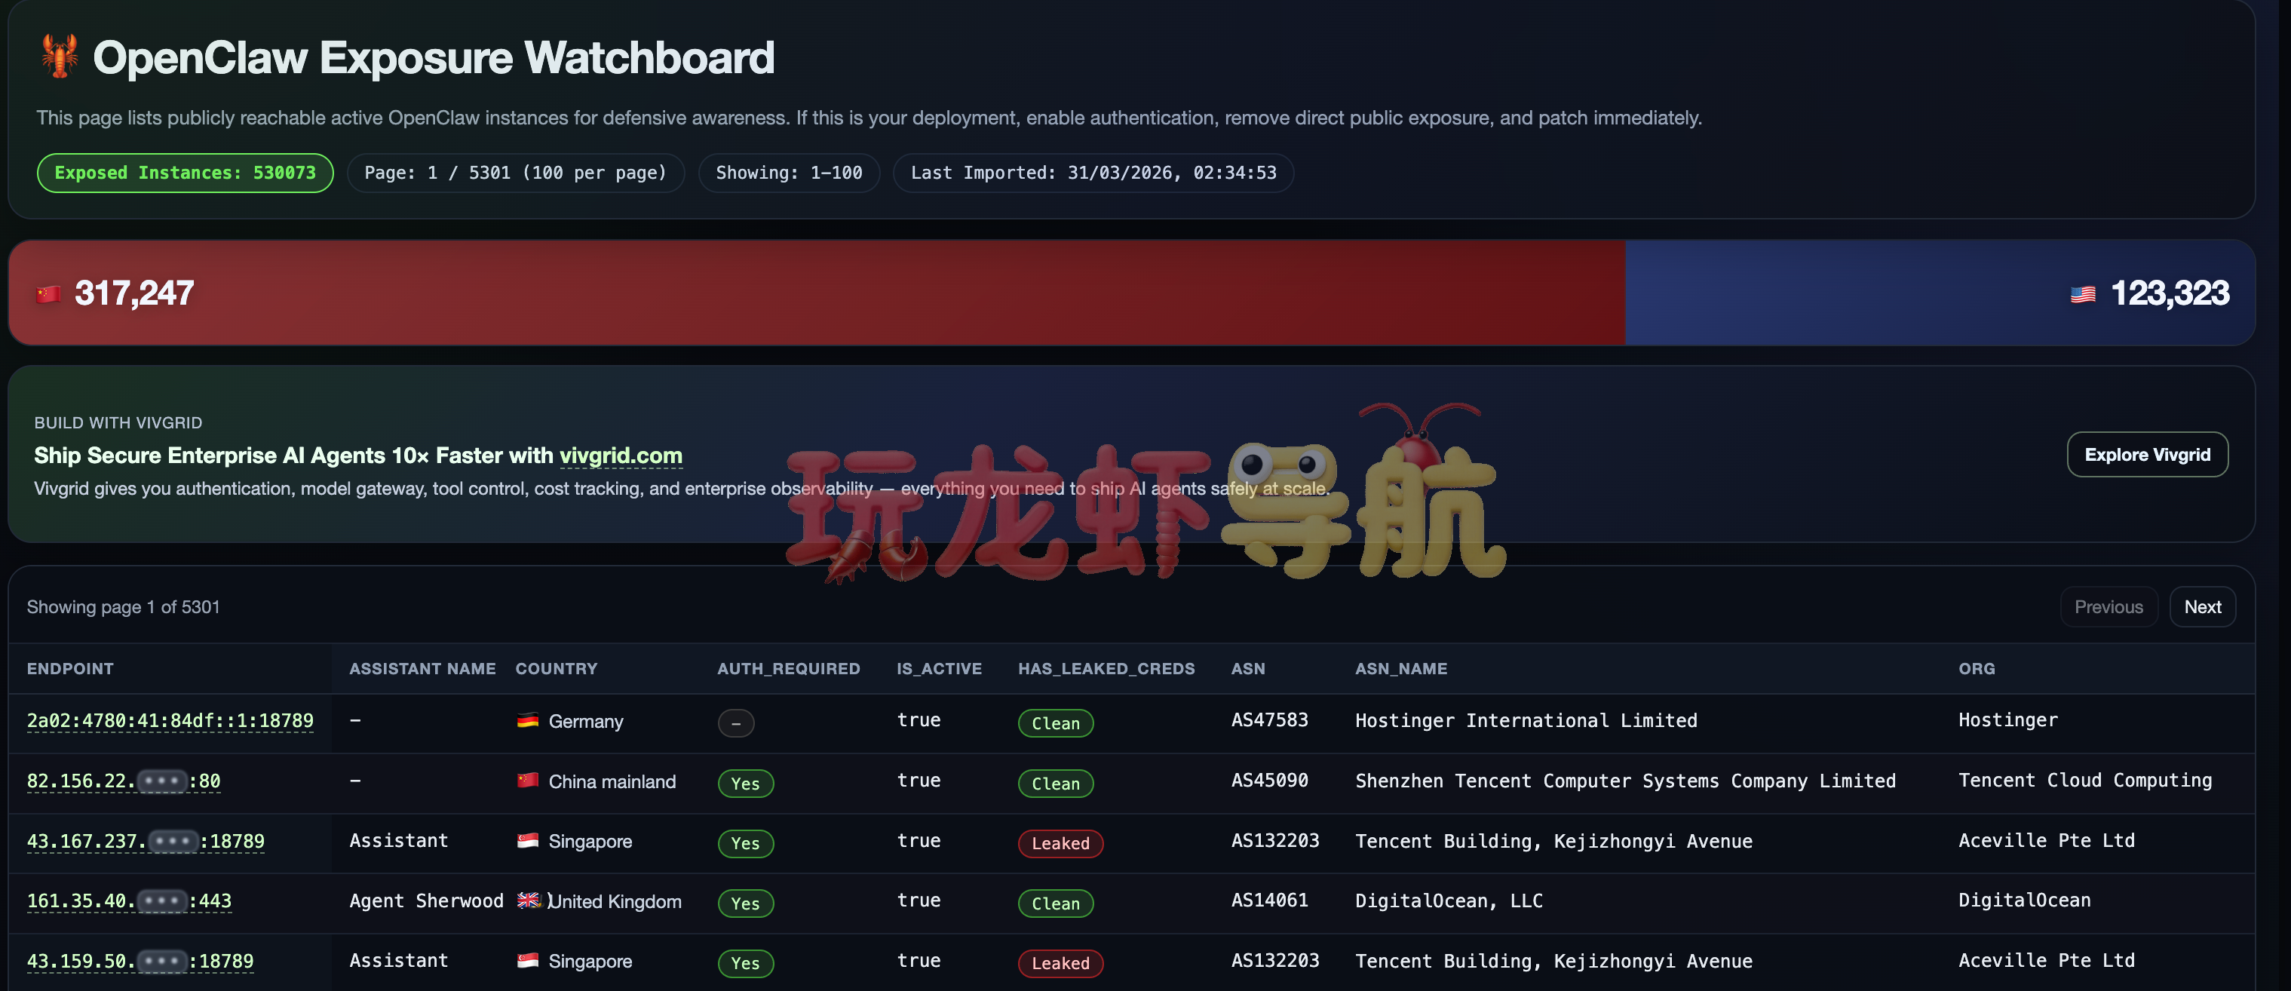Screen dimensions: 2291x991
Task: Open endpoint 161.35.40 port 443
Action: click(129, 901)
